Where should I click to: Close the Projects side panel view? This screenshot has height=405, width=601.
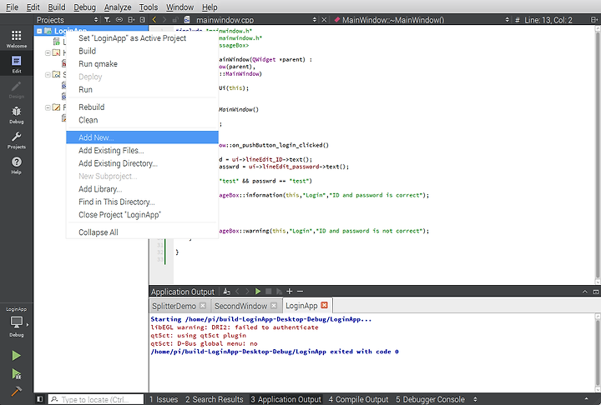142,19
